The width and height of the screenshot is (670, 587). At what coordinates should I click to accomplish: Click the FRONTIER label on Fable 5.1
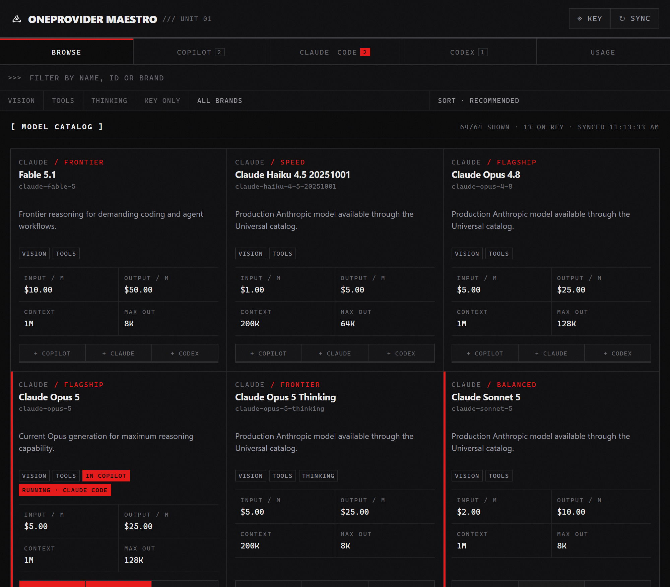[84, 162]
